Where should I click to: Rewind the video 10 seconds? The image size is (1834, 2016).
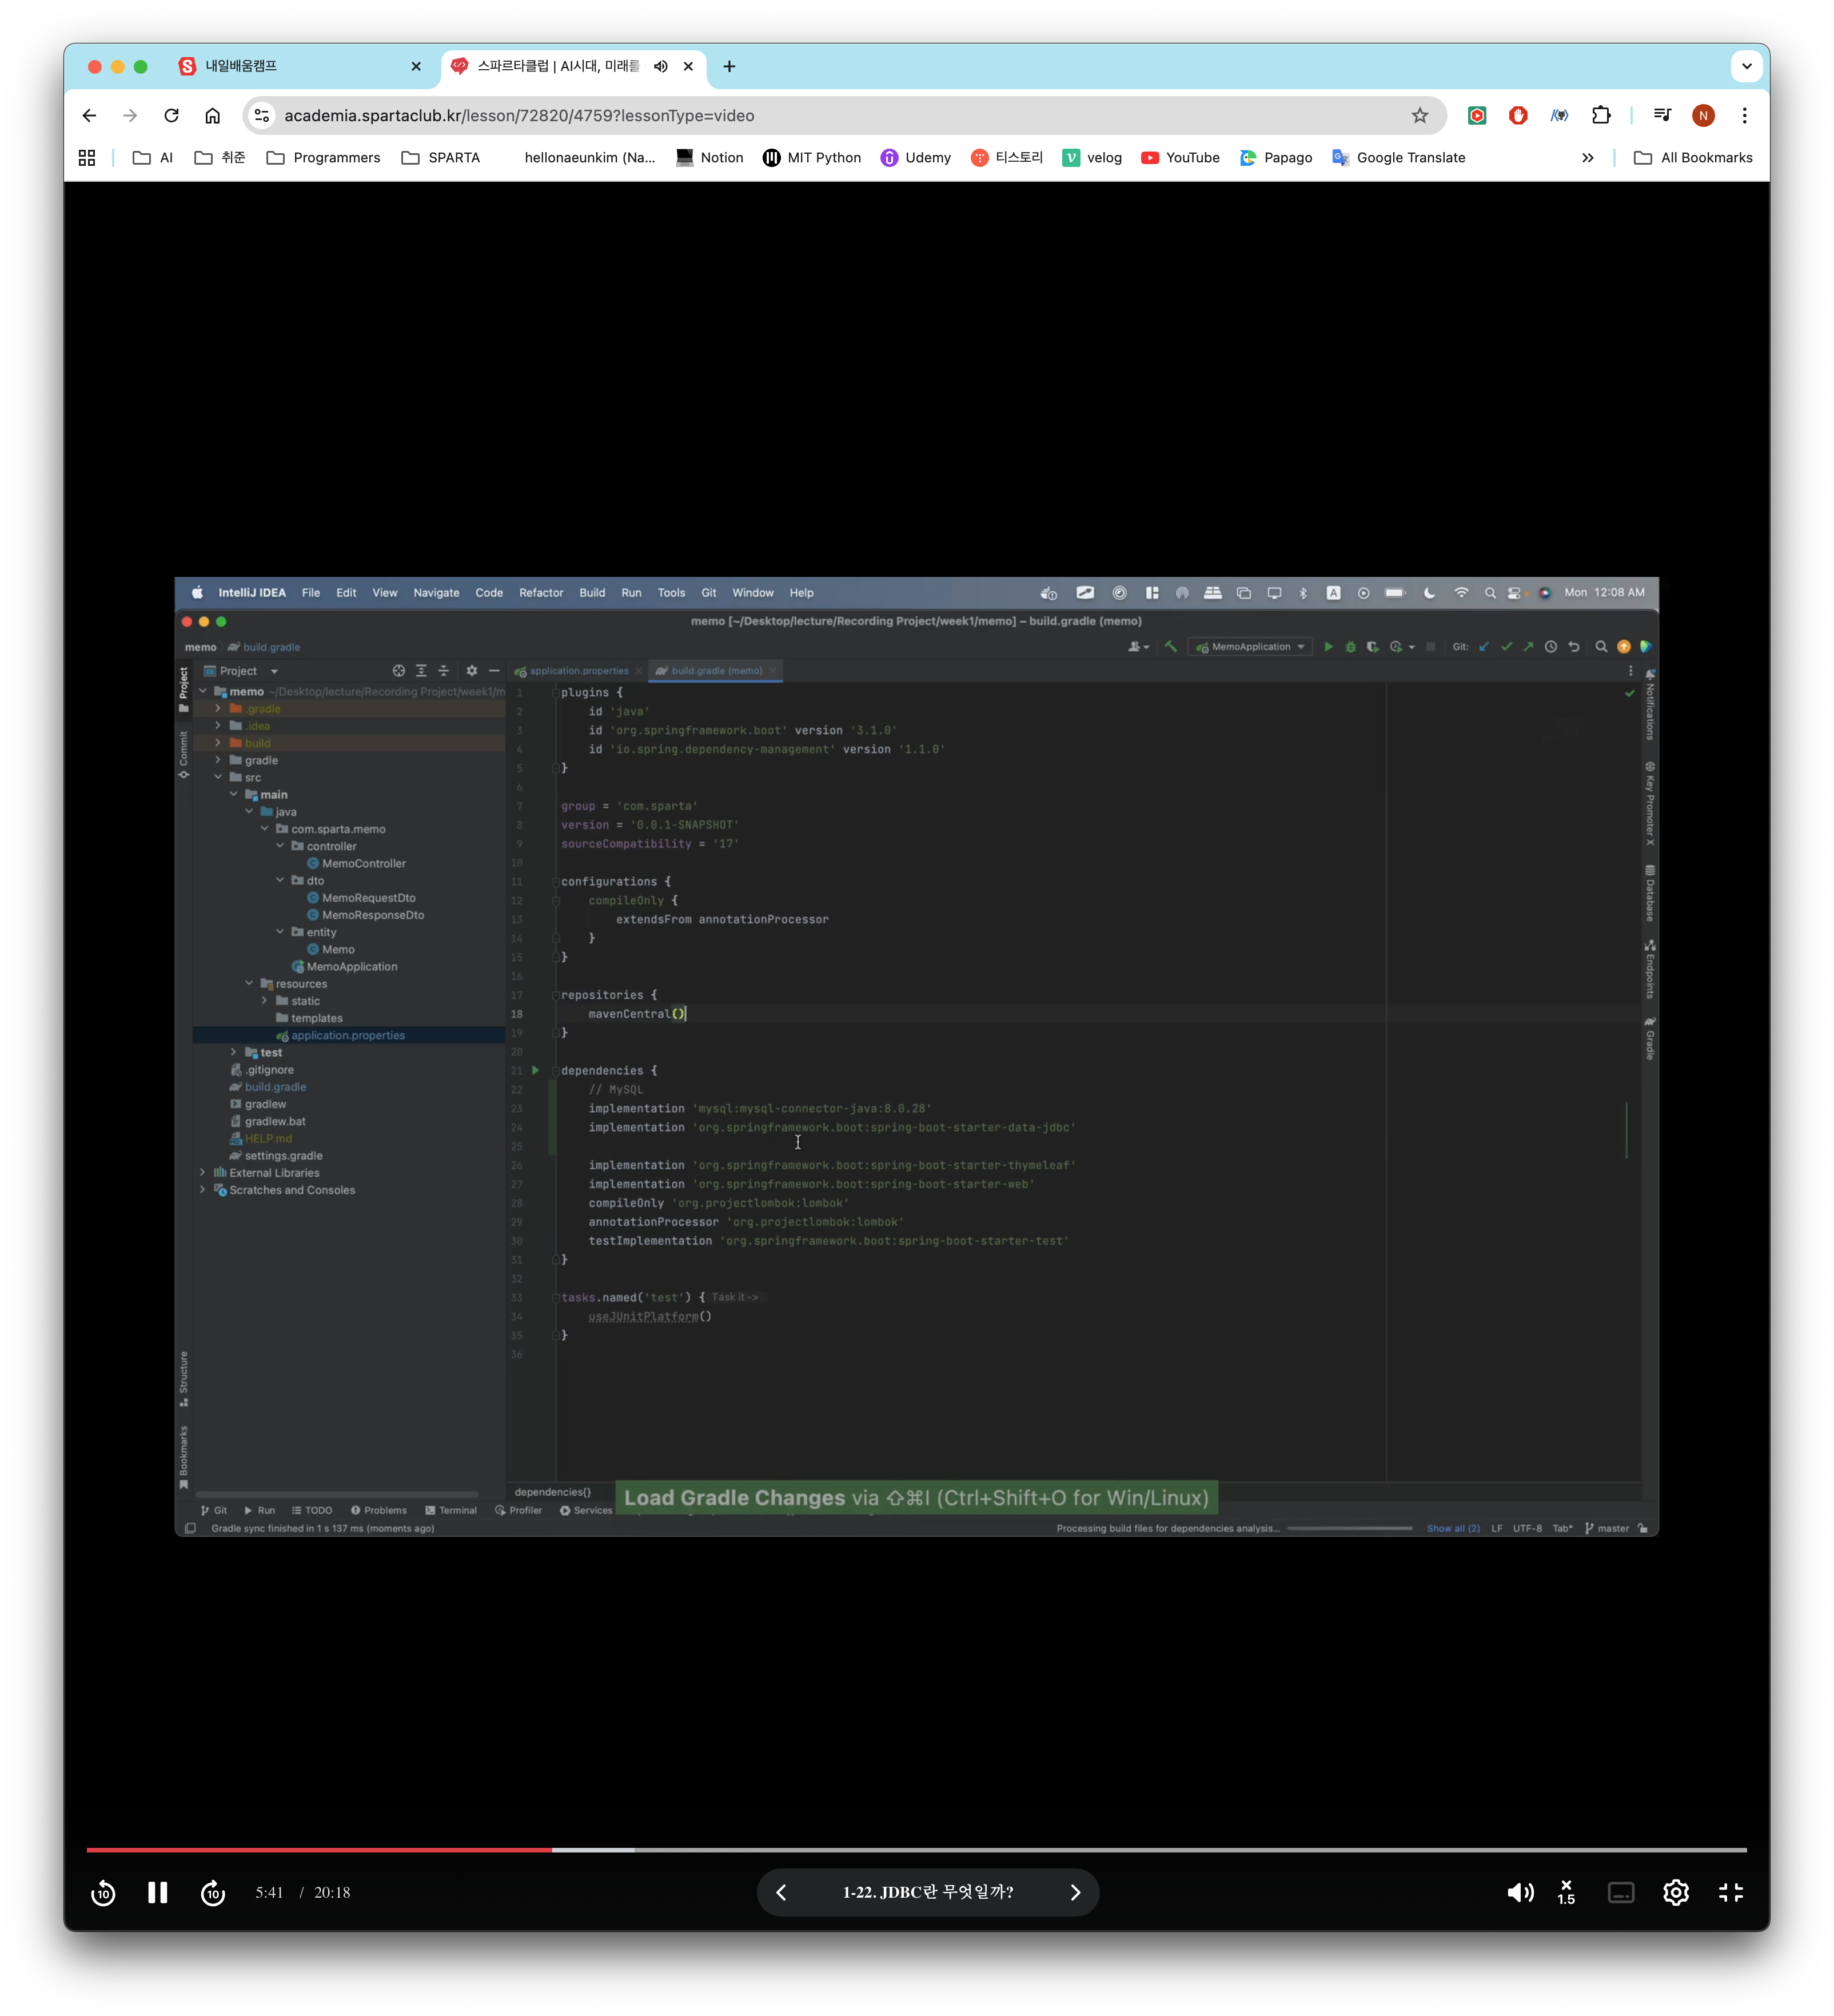pyautogui.click(x=103, y=1892)
